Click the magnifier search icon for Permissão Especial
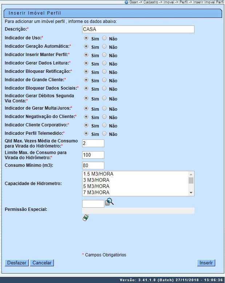The width and height of the screenshot is (225, 283). (x=109, y=202)
